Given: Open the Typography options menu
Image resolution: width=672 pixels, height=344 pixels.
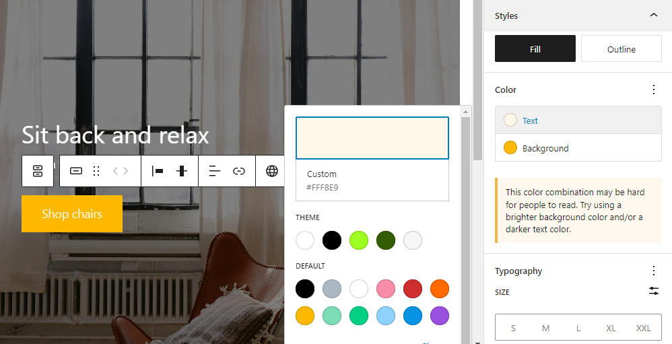Looking at the screenshot, I should [x=654, y=271].
